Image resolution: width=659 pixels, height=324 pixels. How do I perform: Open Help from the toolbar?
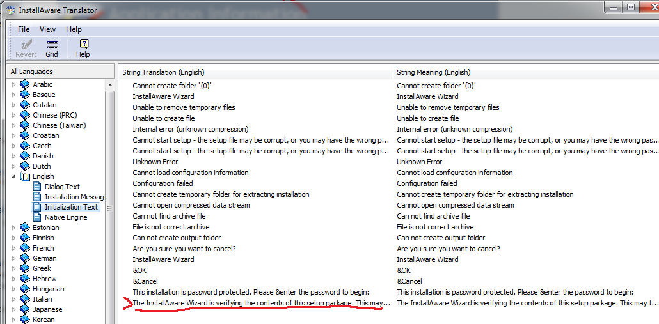click(83, 49)
